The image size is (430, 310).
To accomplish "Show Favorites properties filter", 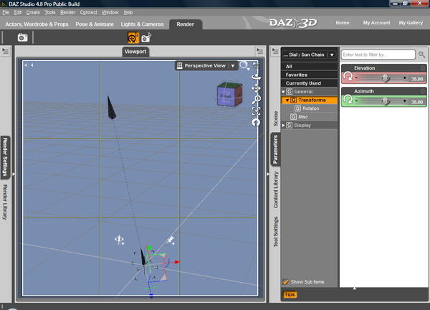I will pos(310,75).
